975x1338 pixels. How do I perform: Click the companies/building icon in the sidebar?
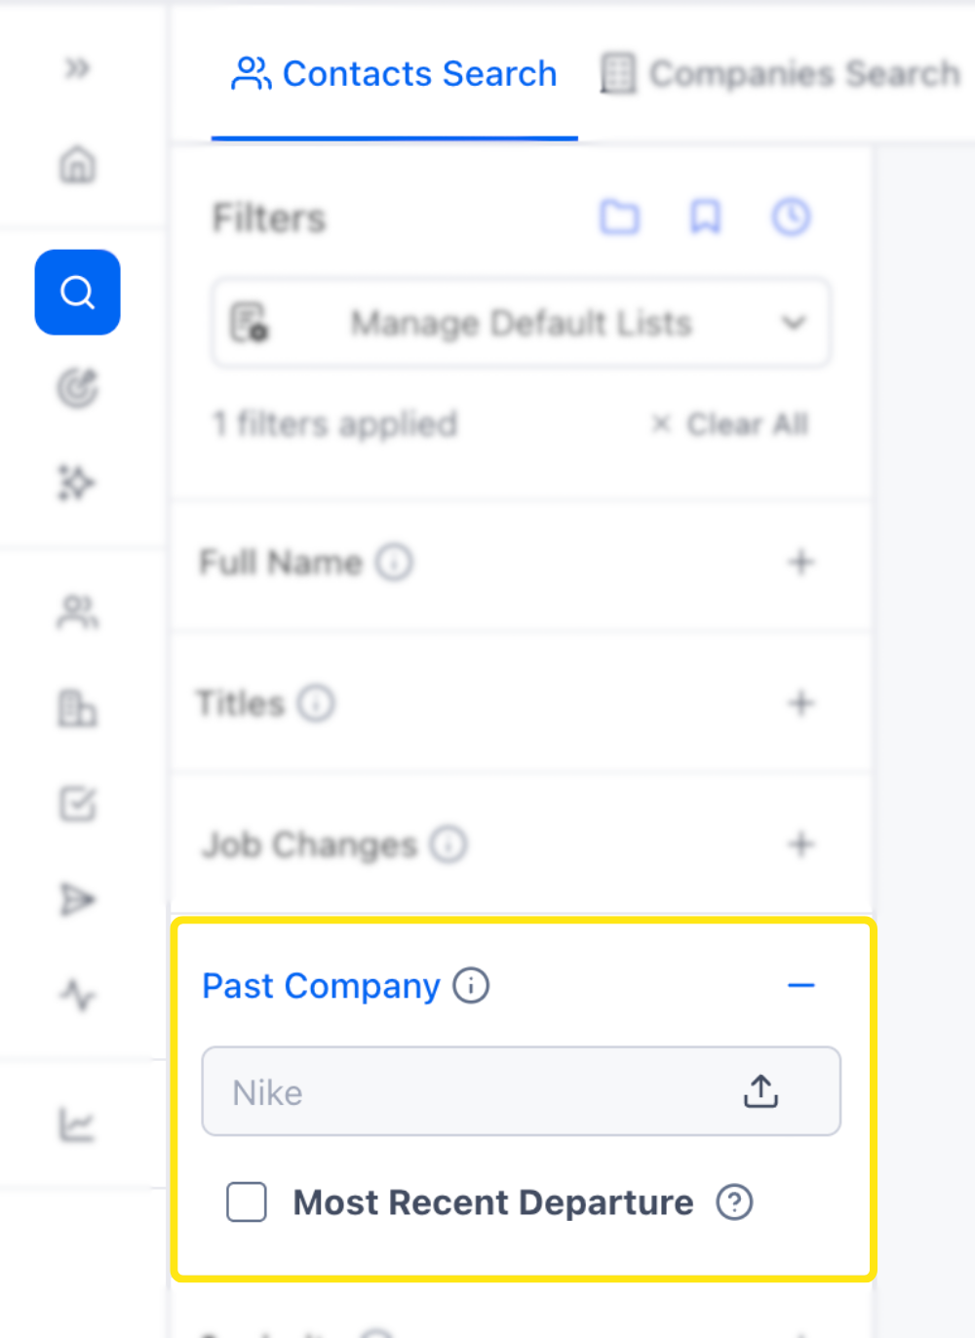point(77,709)
